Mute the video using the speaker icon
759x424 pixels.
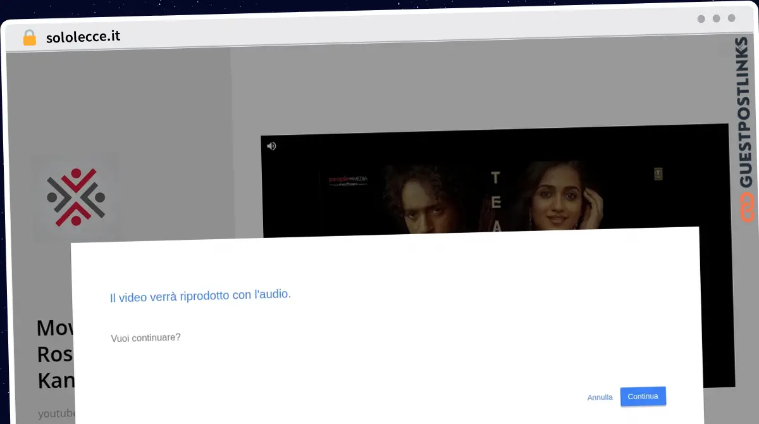(x=271, y=146)
